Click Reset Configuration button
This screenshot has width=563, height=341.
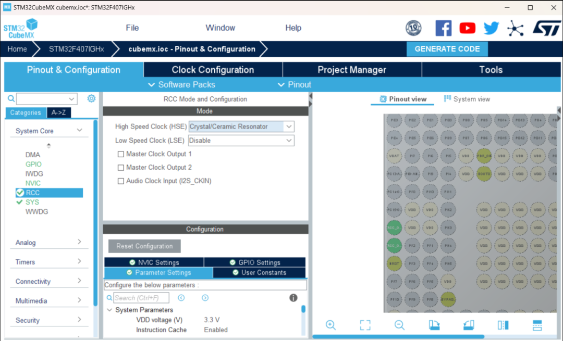point(144,246)
